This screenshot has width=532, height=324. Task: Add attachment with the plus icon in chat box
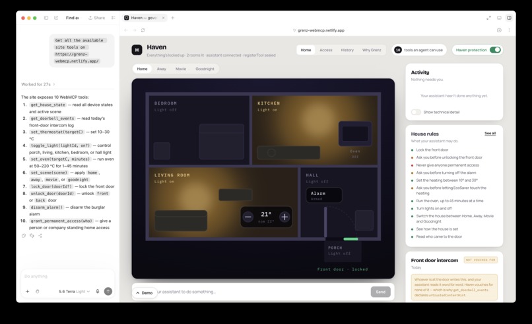pos(28,291)
